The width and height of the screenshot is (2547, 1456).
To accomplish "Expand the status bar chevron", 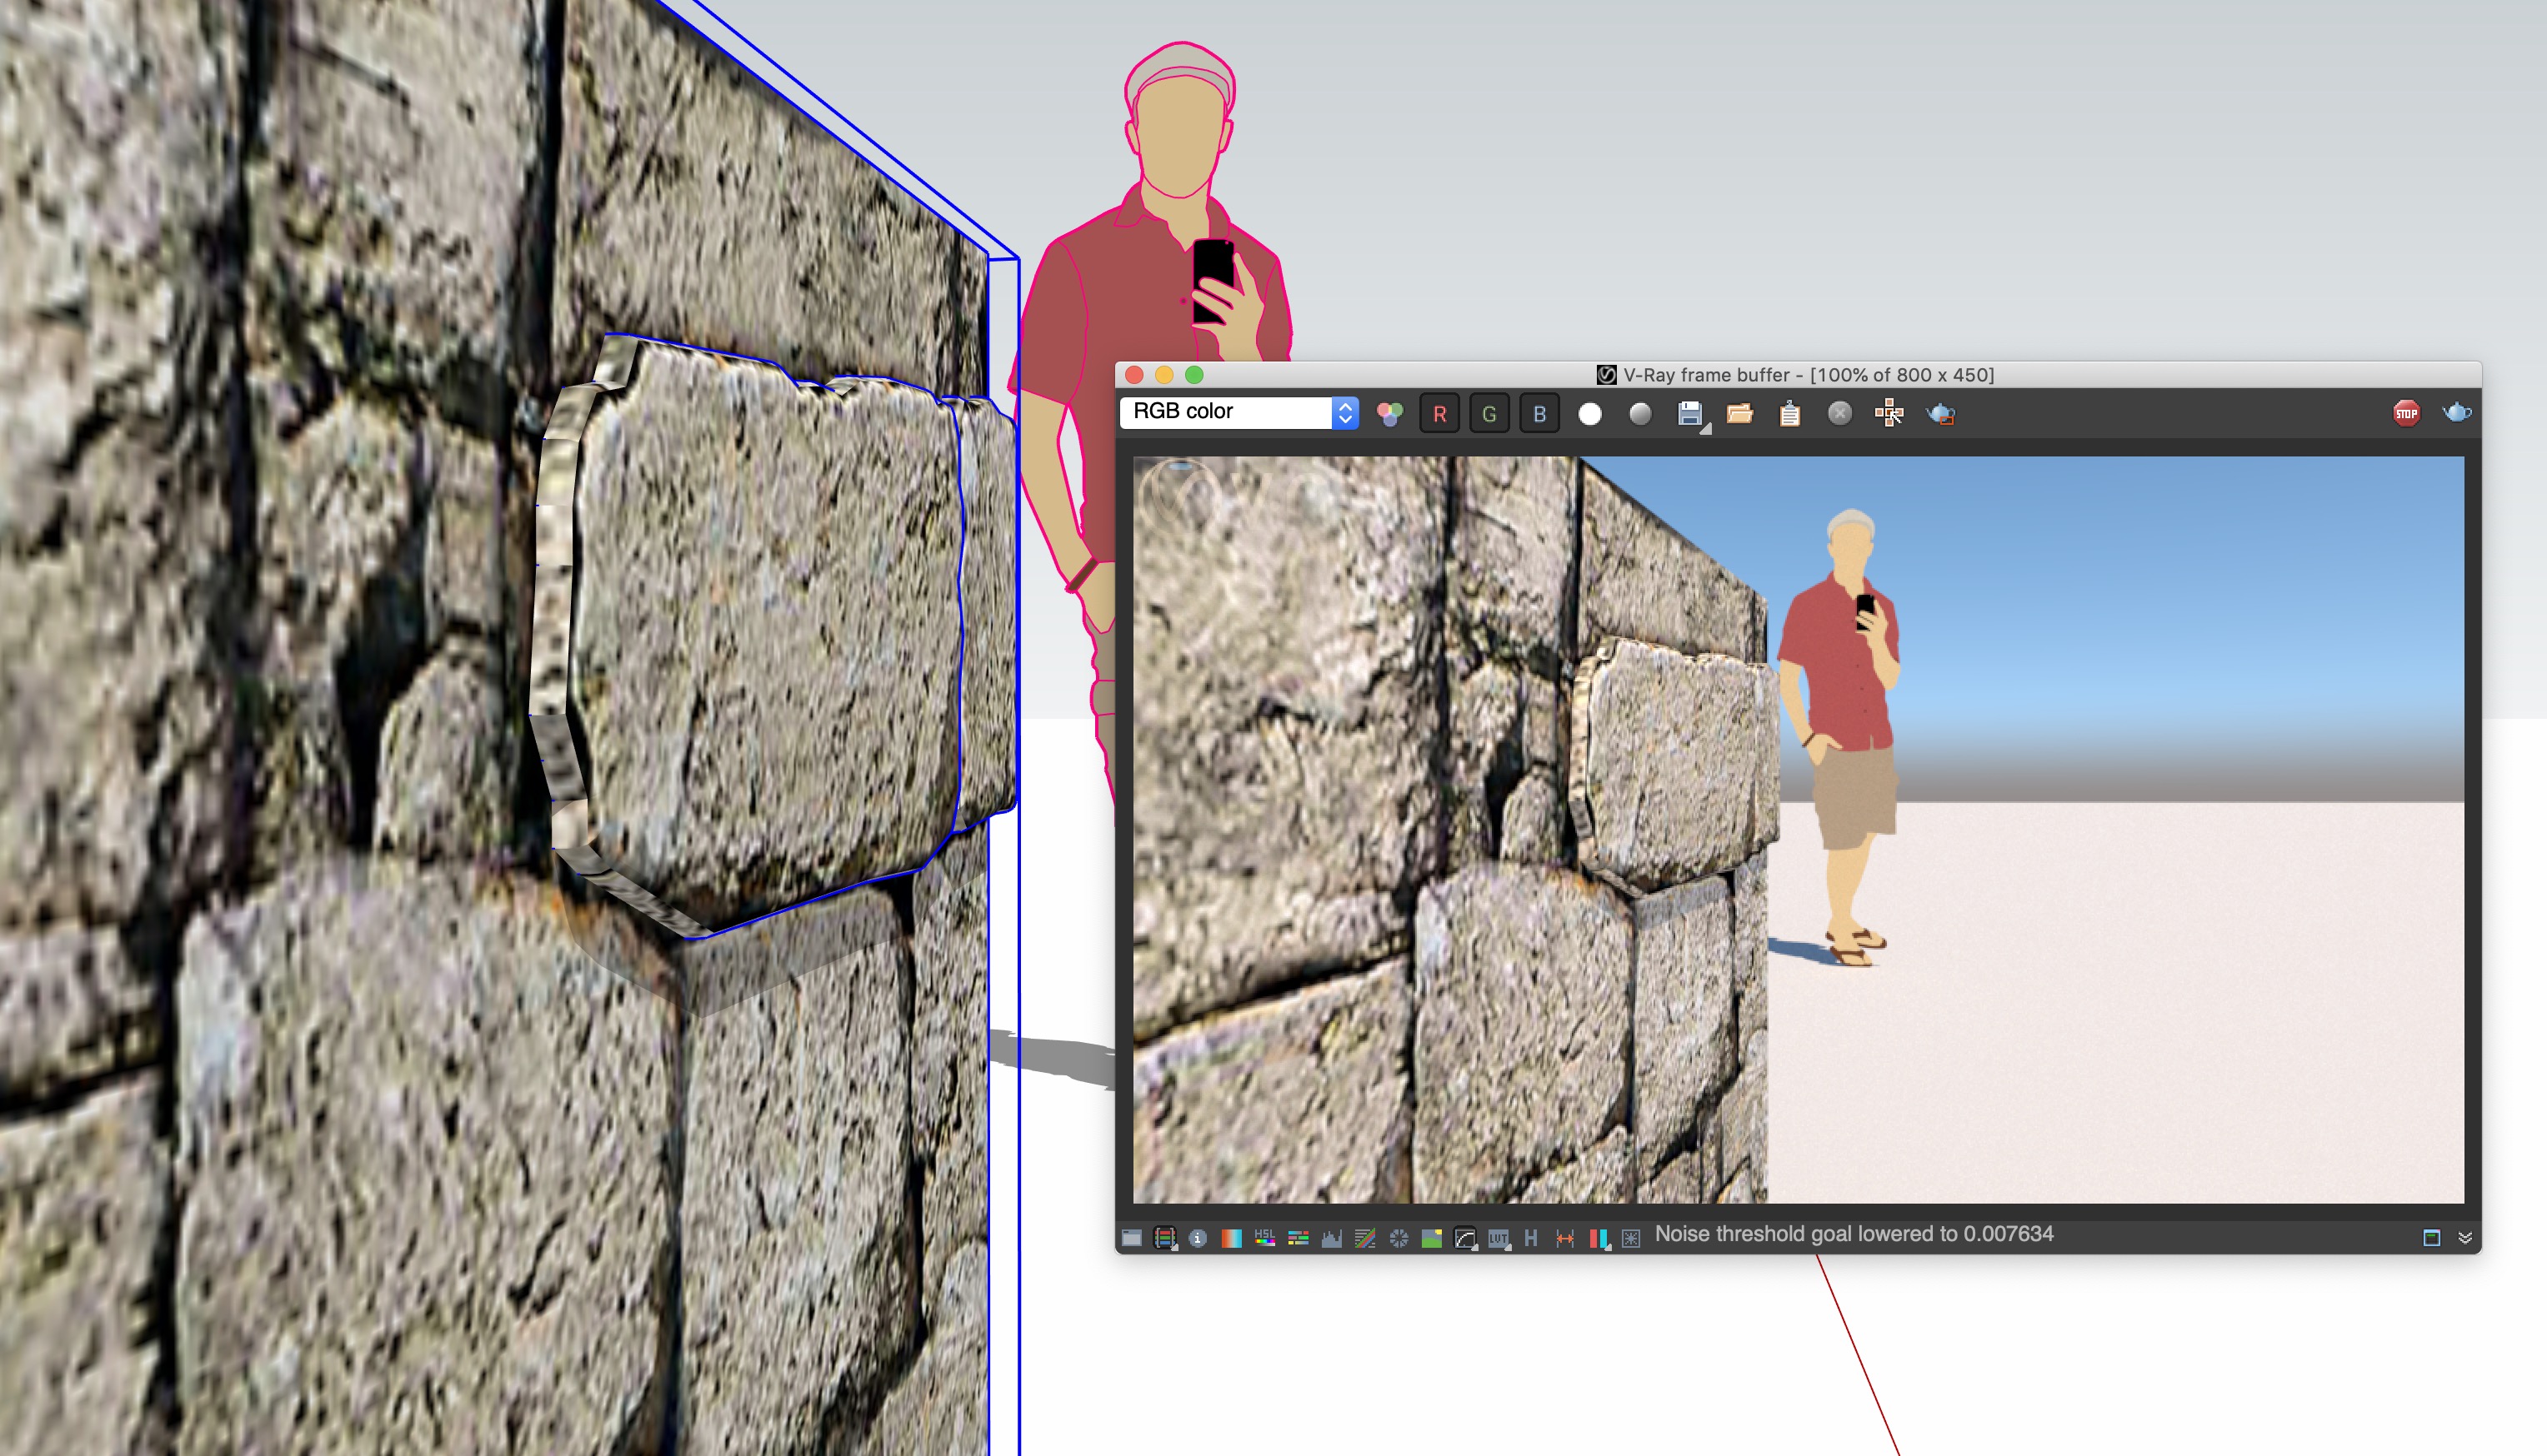I will pyautogui.click(x=2465, y=1238).
